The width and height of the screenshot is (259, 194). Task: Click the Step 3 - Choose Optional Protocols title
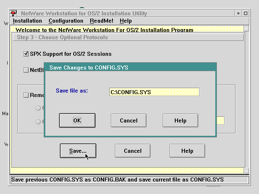click(x=128, y=38)
